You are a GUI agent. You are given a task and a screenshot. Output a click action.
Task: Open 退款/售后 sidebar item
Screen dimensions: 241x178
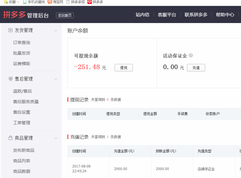(22, 91)
